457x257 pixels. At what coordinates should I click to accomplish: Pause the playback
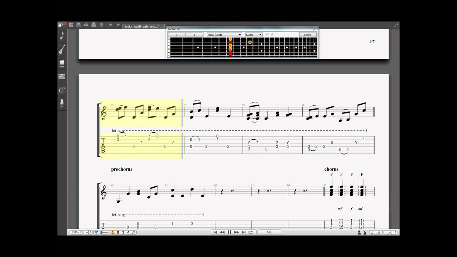pyautogui.click(x=229, y=232)
